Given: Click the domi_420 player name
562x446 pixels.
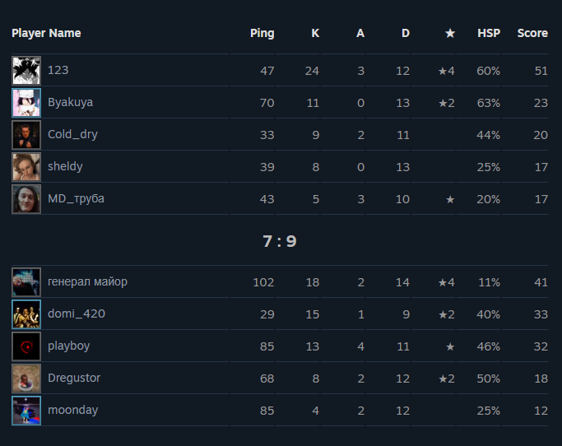Looking at the screenshot, I should point(76,314).
